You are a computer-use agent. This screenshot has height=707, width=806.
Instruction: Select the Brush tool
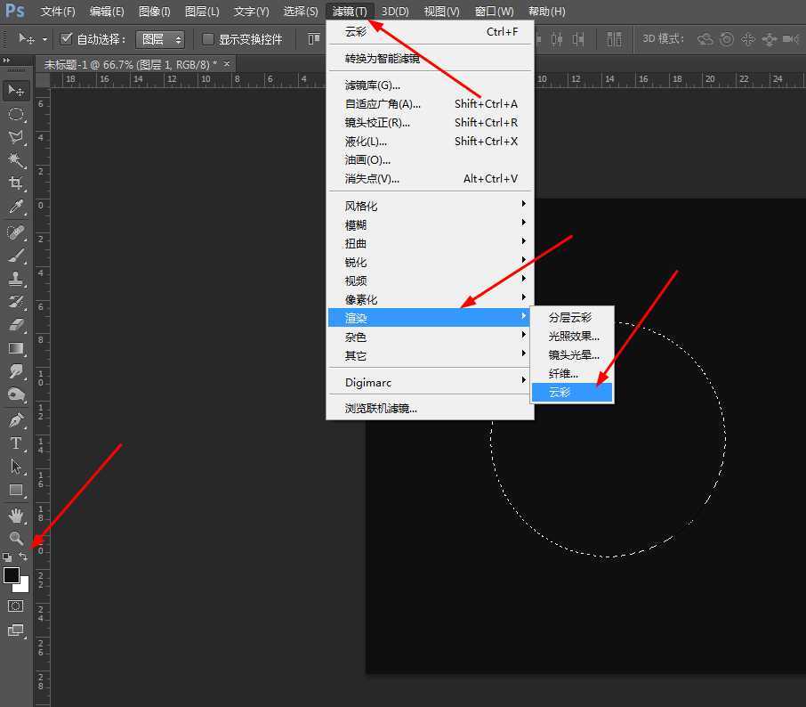16,254
